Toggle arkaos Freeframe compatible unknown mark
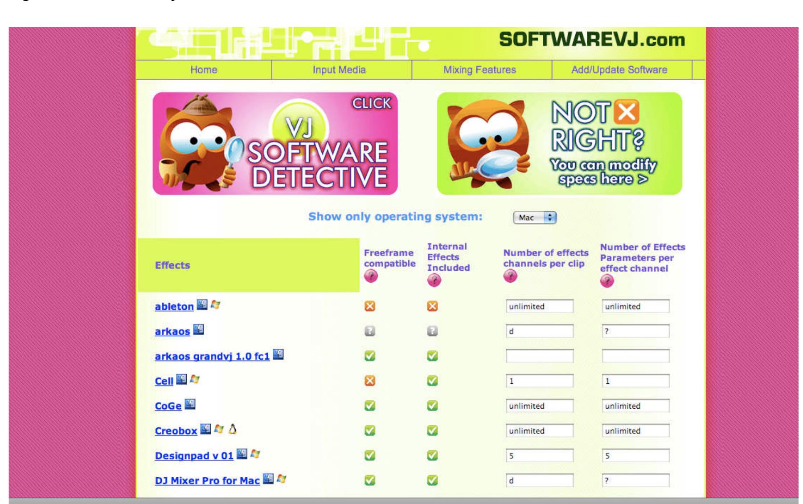This screenshot has width=803, height=504. (370, 331)
